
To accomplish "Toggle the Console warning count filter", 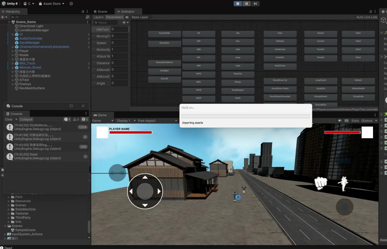I will (x=76, y=119).
